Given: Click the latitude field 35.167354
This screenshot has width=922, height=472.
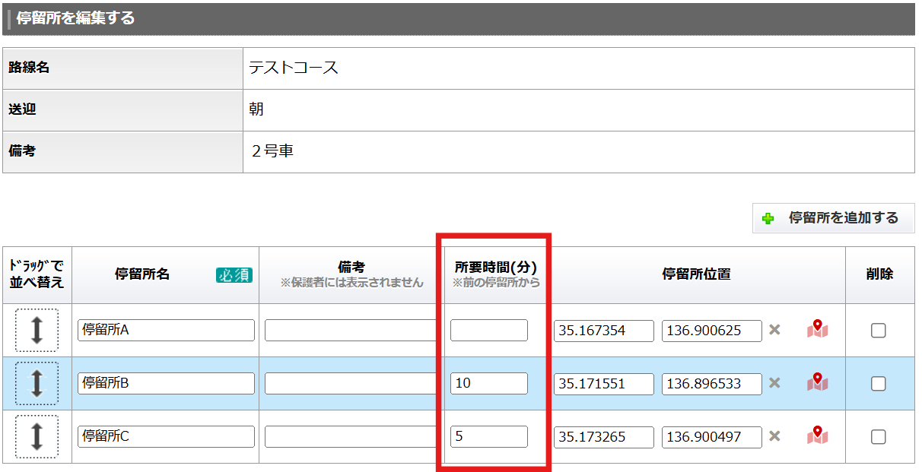Looking at the screenshot, I should point(604,331).
